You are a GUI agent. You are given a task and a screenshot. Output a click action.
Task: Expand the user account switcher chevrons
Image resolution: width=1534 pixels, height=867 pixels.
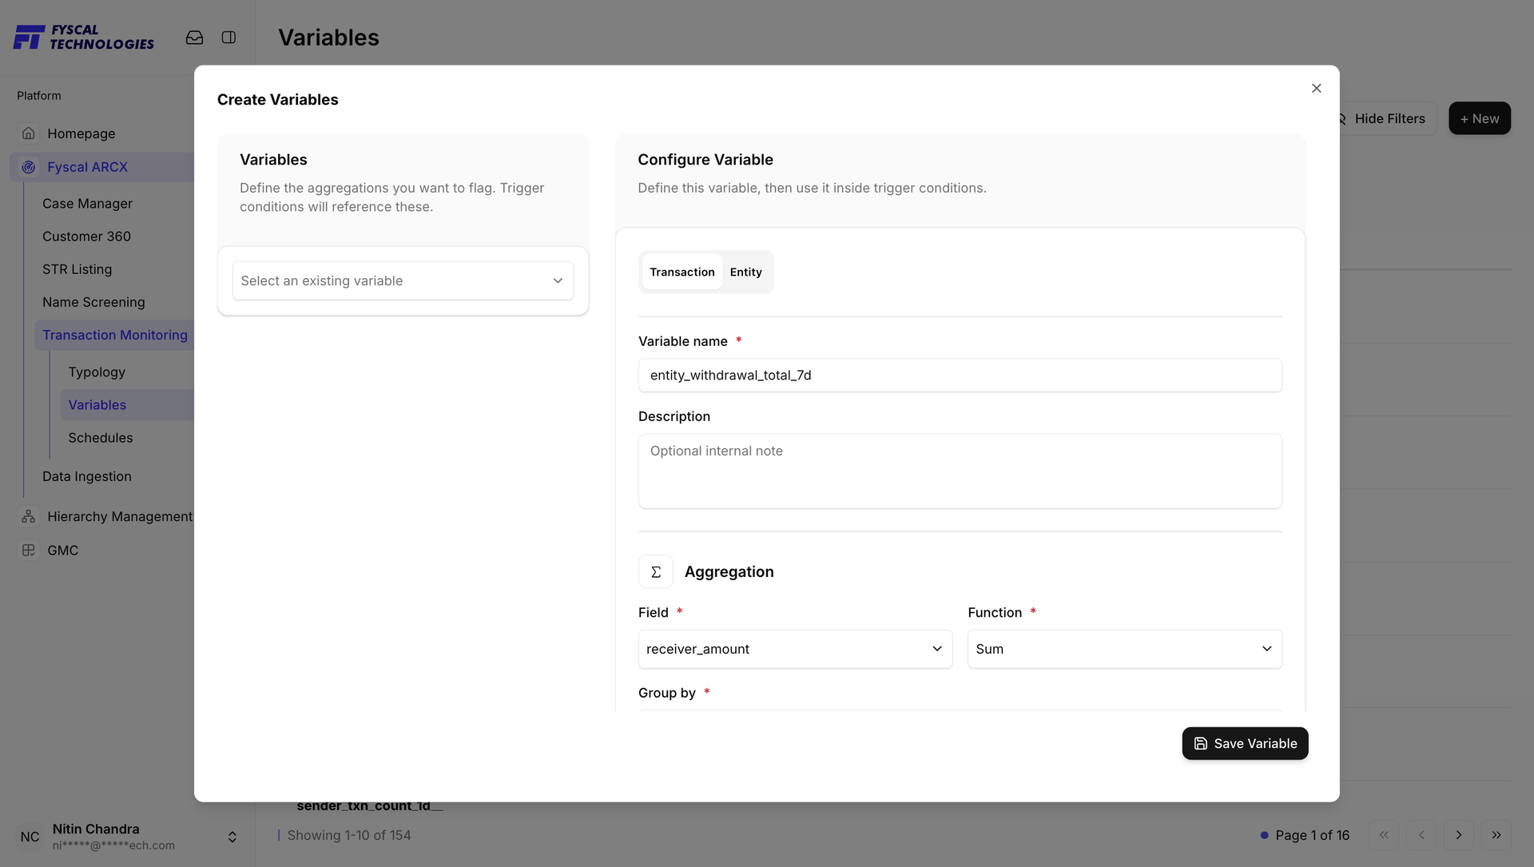pyautogui.click(x=232, y=837)
